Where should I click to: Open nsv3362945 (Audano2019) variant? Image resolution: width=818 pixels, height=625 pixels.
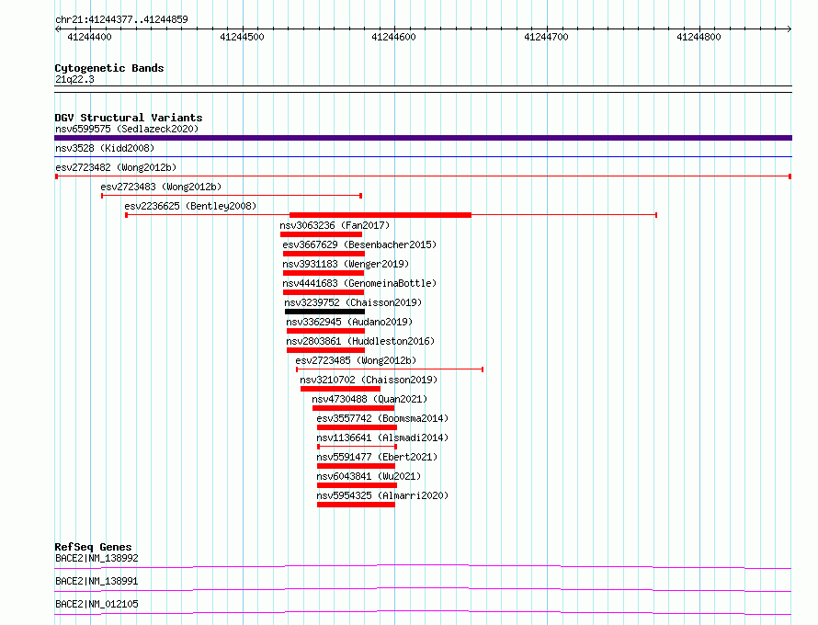point(349,322)
